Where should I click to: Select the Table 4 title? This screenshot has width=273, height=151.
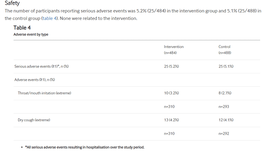point(22,28)
